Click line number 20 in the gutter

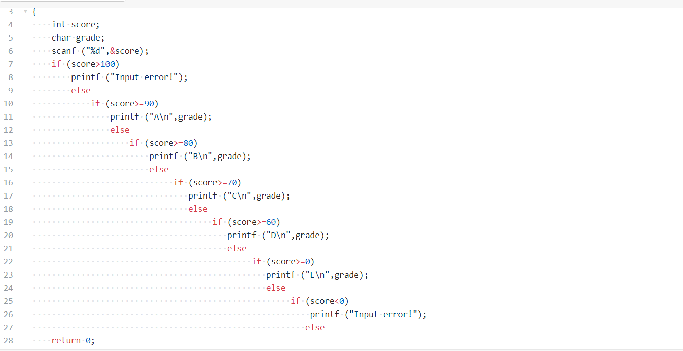8,235
